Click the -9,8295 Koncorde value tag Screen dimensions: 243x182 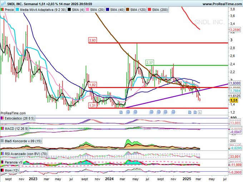[235, 148]
